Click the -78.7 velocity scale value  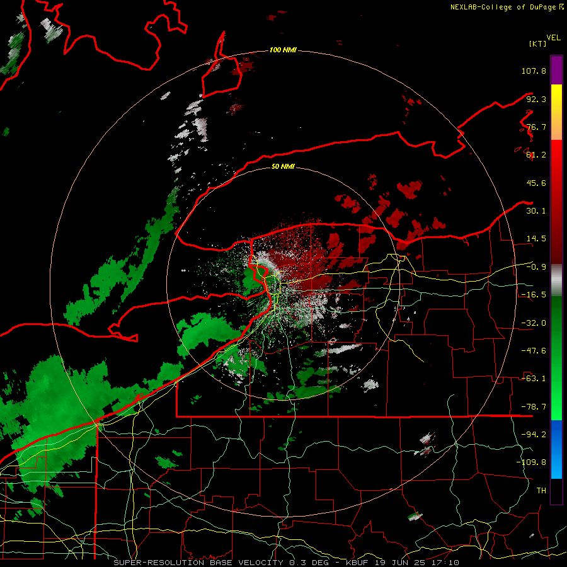click(x=534, y=407)
